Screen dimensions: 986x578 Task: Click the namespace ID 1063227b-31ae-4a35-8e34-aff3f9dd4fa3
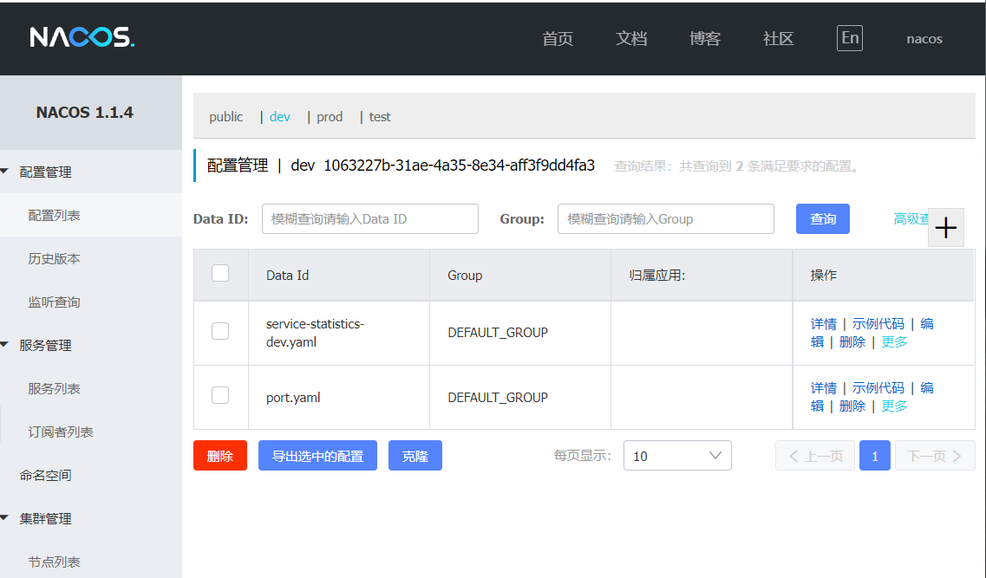click(459, 166)
